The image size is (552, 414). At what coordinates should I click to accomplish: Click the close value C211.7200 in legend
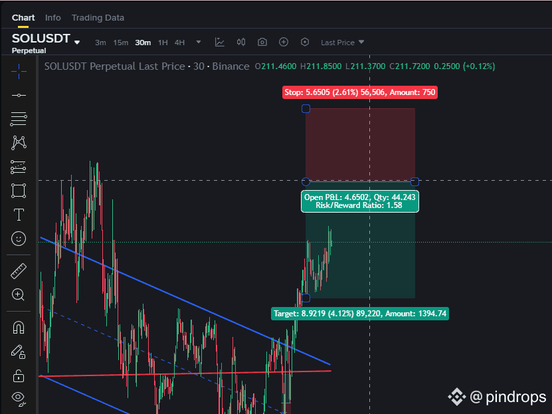tap(410, 66)
